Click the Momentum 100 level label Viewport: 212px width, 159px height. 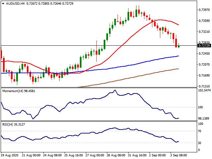pos(200,107)
